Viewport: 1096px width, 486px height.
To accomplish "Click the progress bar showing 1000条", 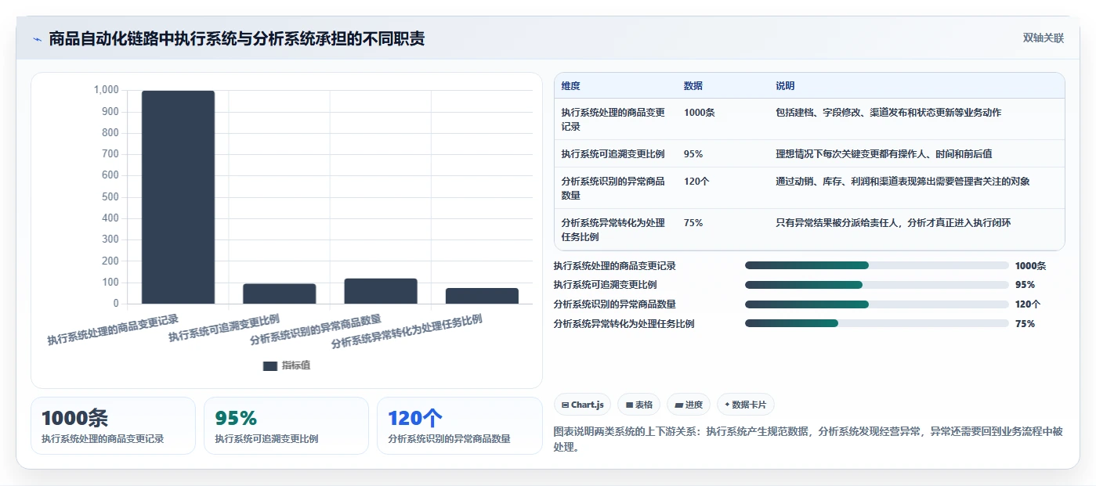I will coord(877,265).
